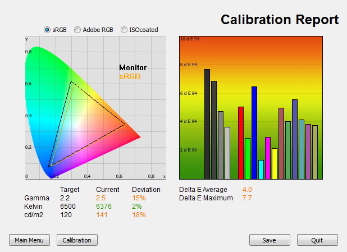Click the orange sRGB legend label
The image size is (347, 252).
coord(130,76)
